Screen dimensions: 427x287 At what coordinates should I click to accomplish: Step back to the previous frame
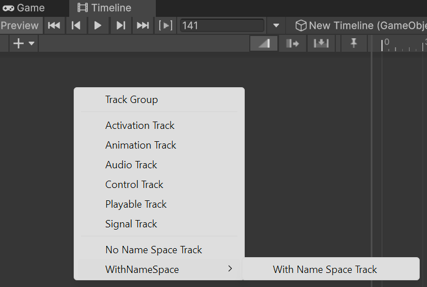[76, 25]
